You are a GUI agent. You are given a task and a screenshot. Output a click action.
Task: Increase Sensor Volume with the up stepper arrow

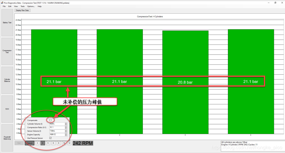66,130
